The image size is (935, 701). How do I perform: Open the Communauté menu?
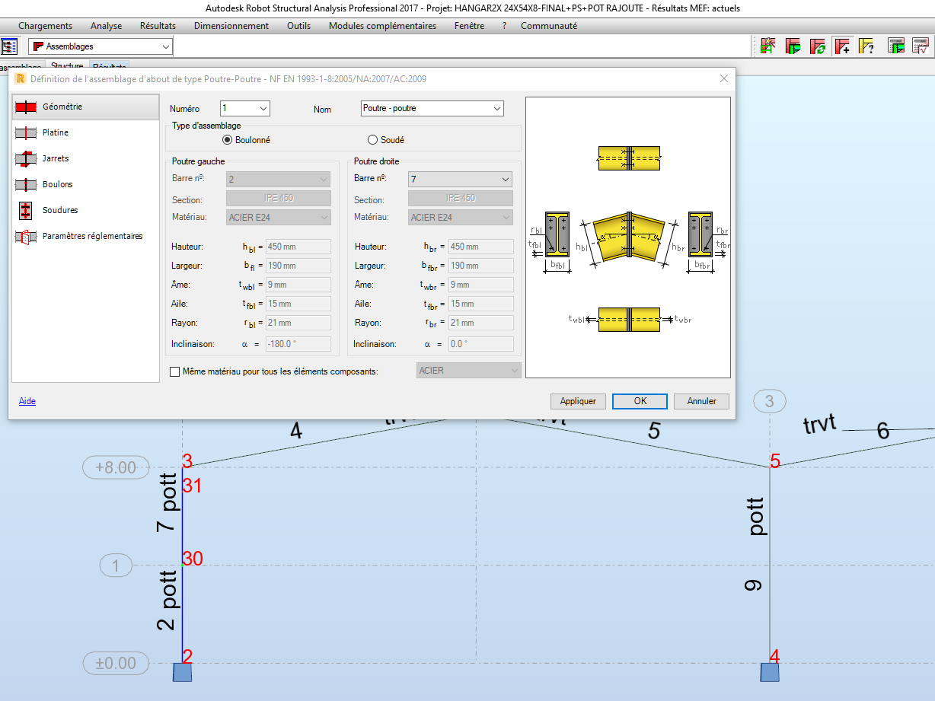point(549,26)
